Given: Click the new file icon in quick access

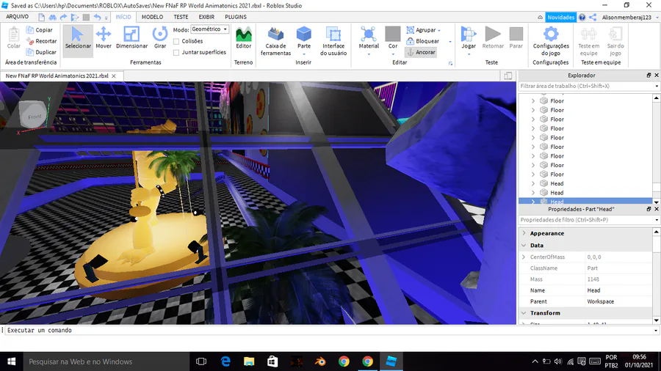Looking at the screenshot, I should tap(41, 18).
